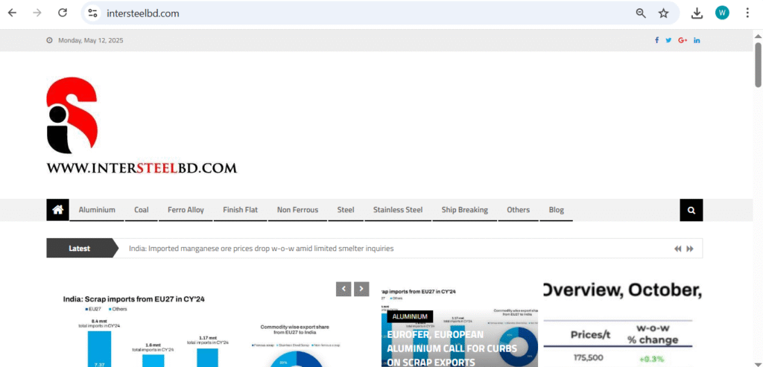763x367 pixels.
Task: Click the ALUMINIUM category tag
Action: click(x=410, y=316)
